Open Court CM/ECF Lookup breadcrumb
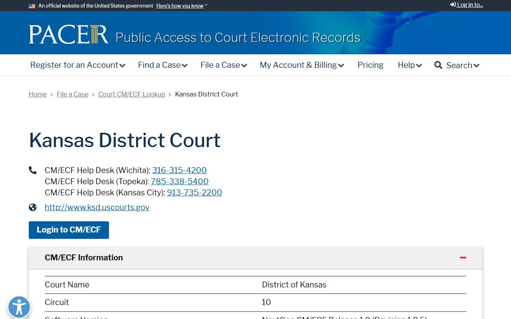Screen dimensions: 511x319 [x=132, y=94]
